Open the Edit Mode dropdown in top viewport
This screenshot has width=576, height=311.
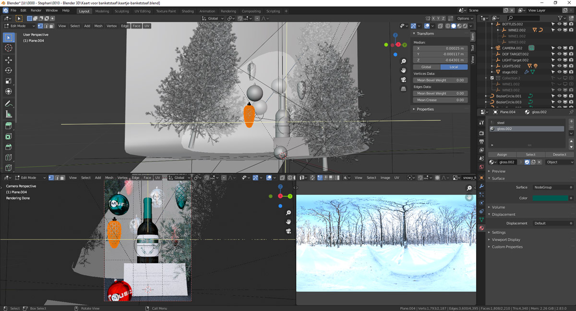20,26
